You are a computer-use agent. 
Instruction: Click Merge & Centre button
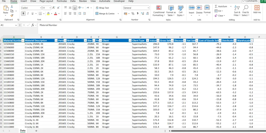click(x=105, y=14)
